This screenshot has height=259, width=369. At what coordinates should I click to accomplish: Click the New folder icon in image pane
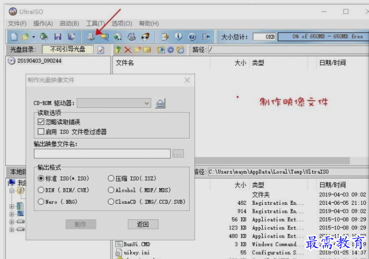(138, 50)
